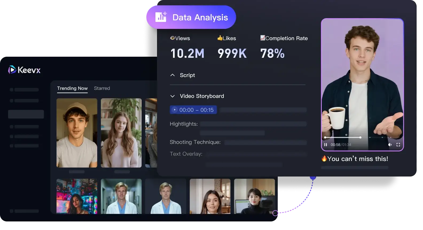
Task: Pause the video playback
Action: click(326, 145)
